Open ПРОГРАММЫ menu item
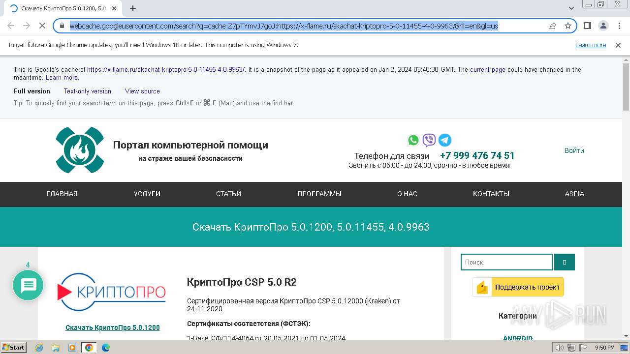This screenshot has height=354, width=630. [x=319, y=194]
